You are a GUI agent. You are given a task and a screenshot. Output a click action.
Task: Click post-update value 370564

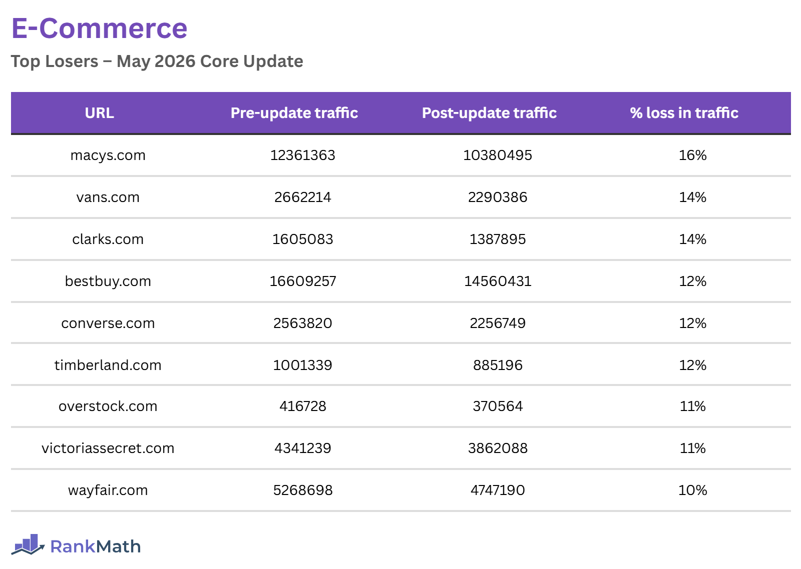(498, 406)
